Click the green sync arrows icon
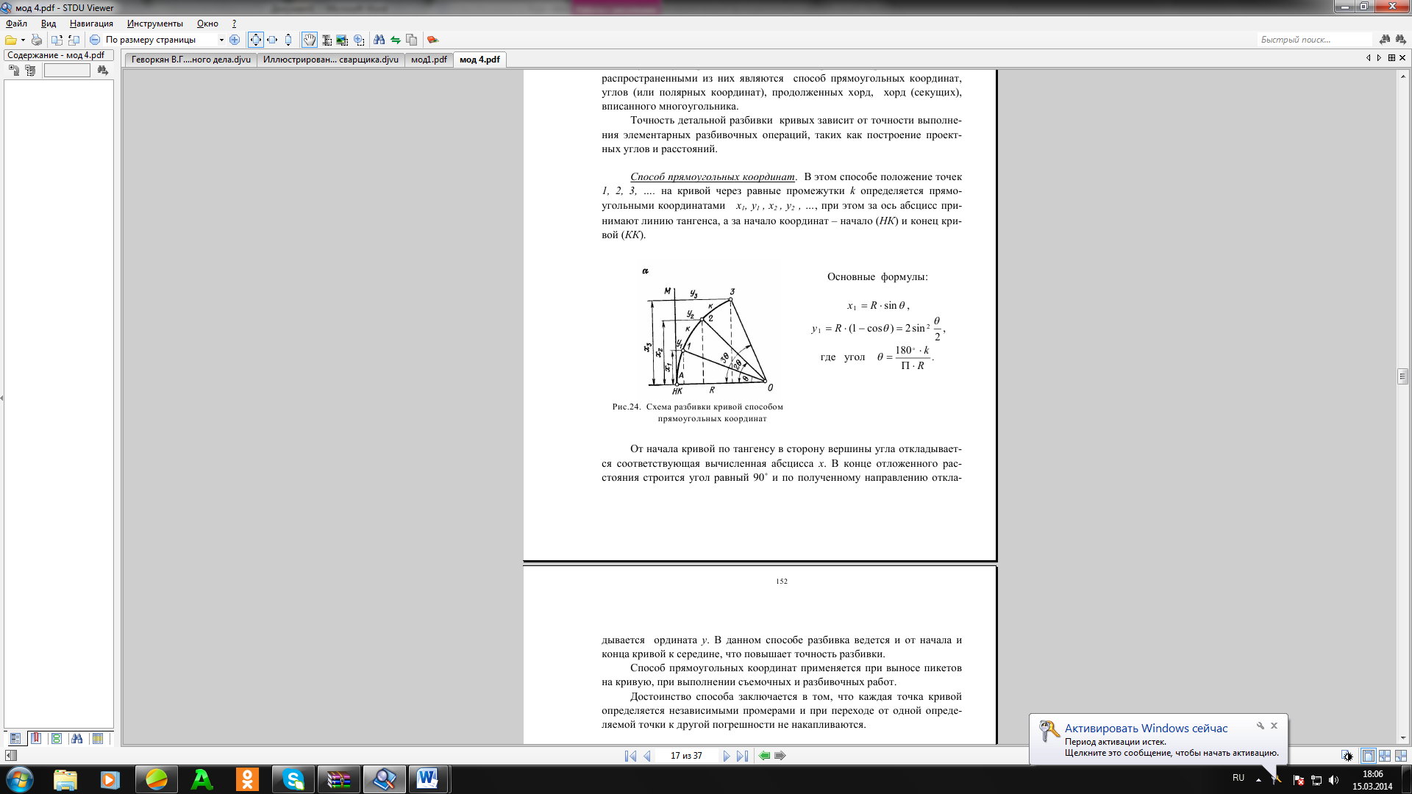The width and height of the screenshot is (1412, 794). point(396,40)
